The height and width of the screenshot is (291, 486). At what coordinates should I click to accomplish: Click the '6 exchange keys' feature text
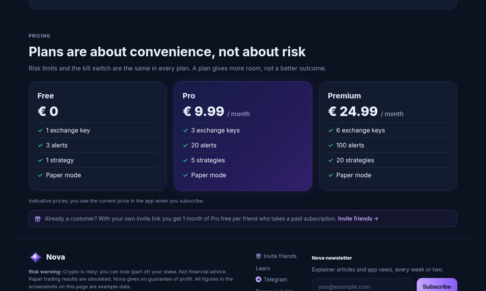pyautogui.click(x=360, y=130)
